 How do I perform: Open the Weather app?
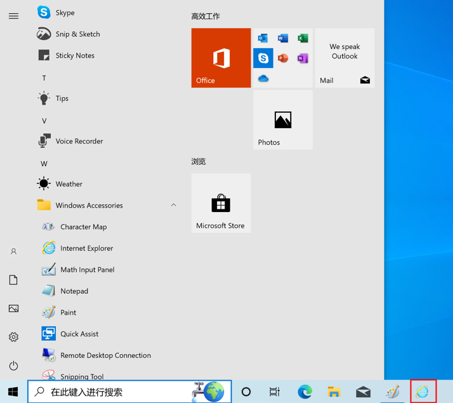click(x=69, y=184)
